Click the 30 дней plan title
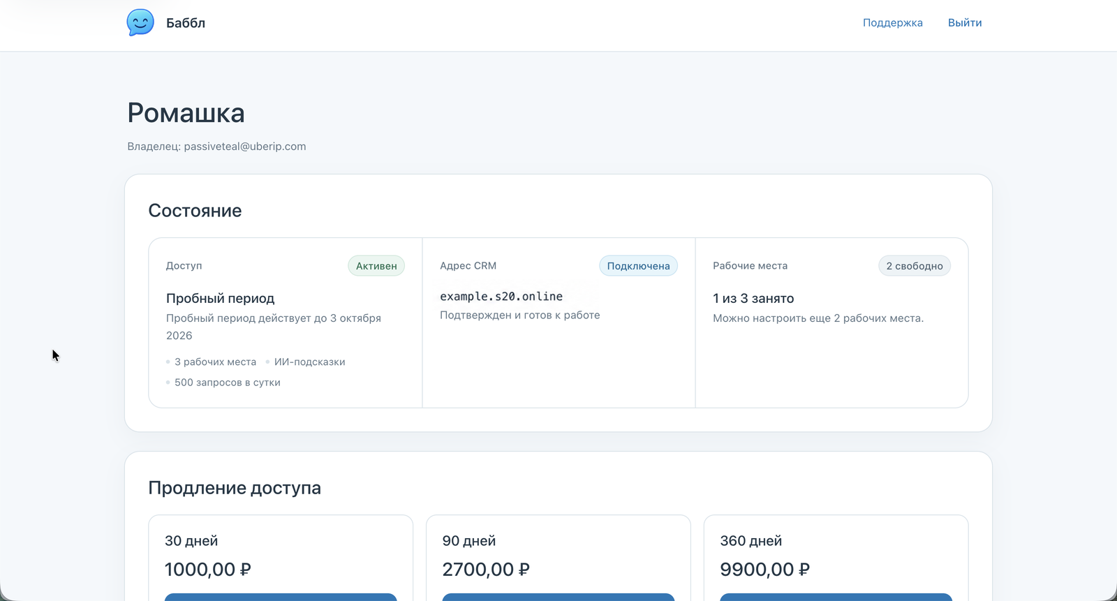The height and width of the screenshot is (601, 1117). tap(191, 541)
